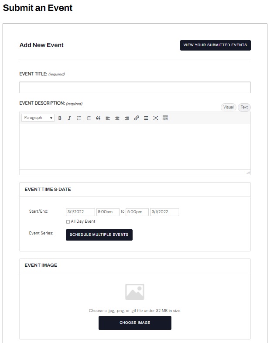Toggle the editor toolbar kitchen sink
Viewport: 270px width, 343px height.
[x=165, y=118]
